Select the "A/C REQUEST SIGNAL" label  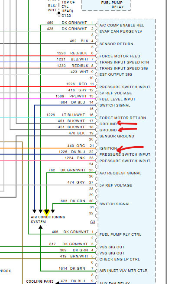[x=120, y=173]
